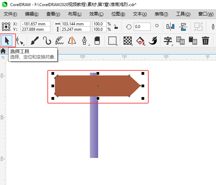Click the ruler origin corner icon

(3, 57)
